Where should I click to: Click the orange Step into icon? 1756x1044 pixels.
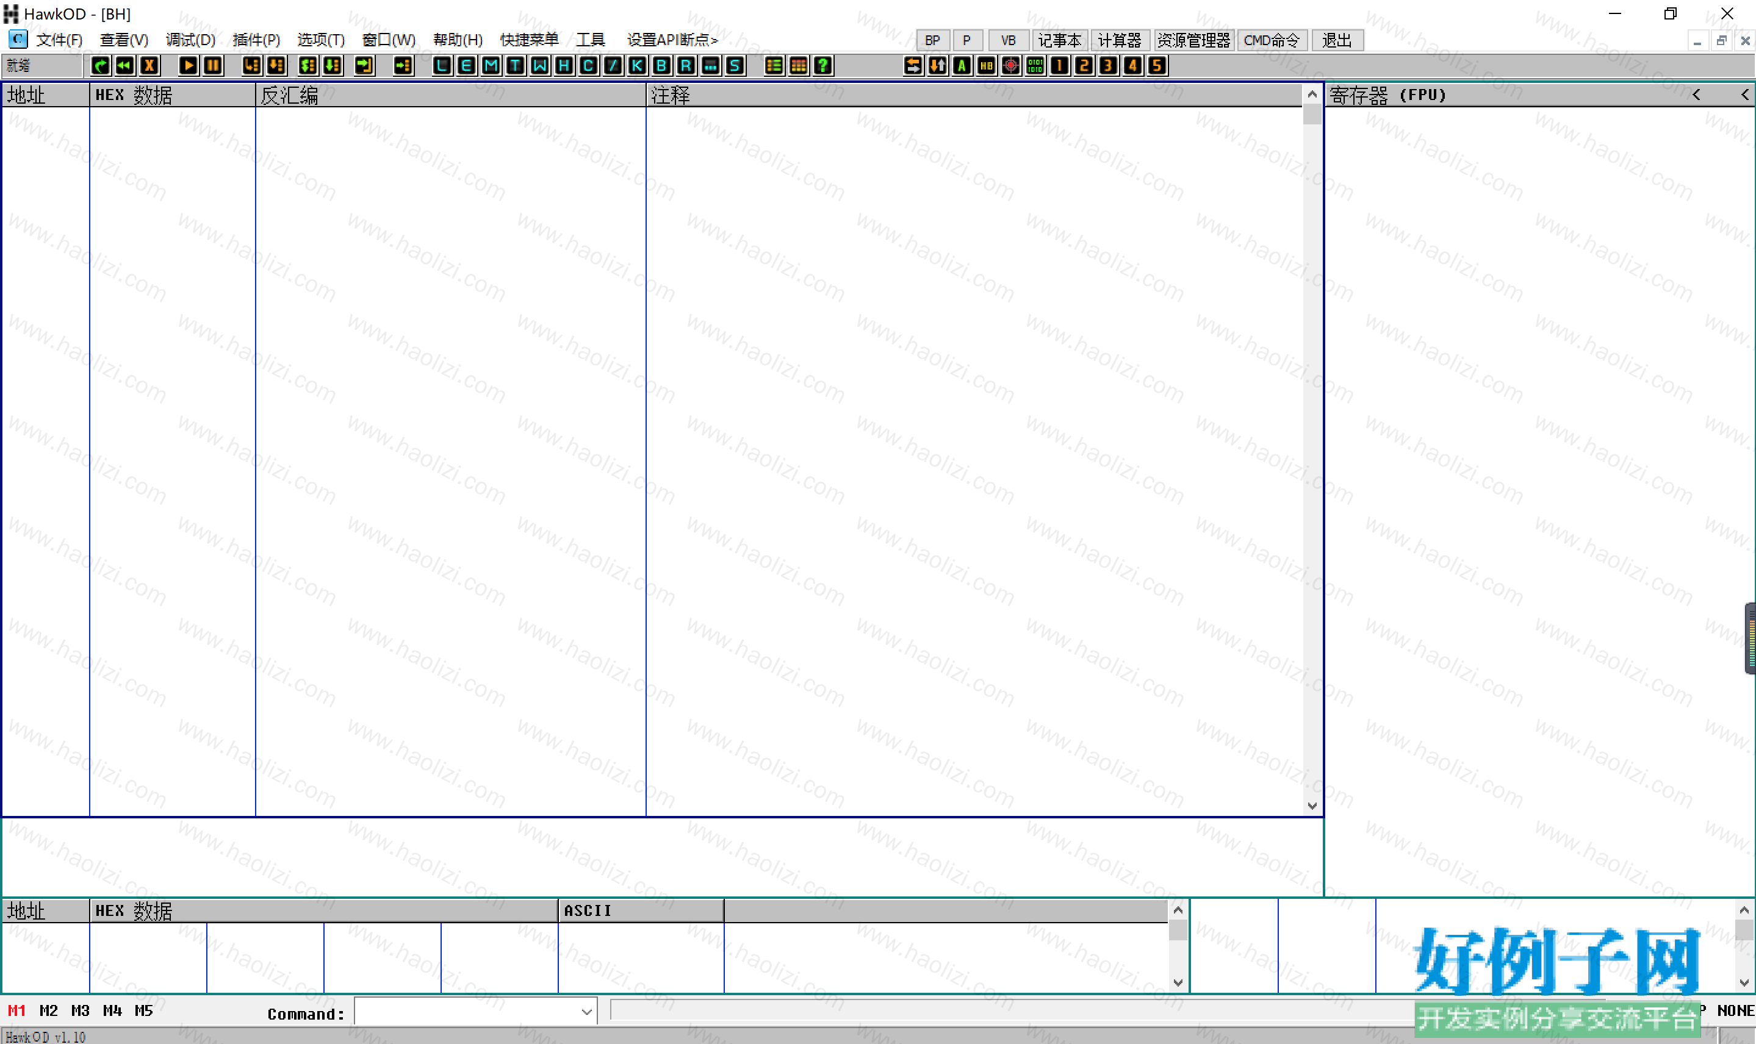(x=252, y=66)
